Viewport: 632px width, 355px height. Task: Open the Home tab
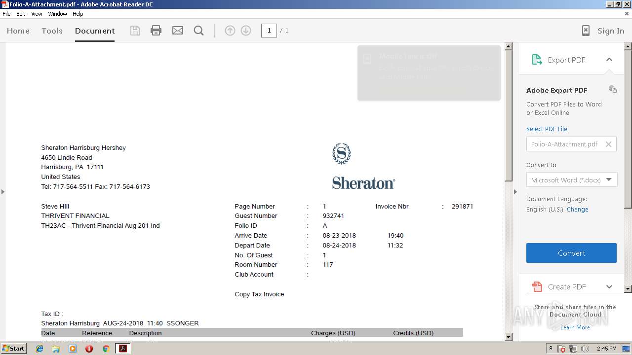[x=18, y=31]
